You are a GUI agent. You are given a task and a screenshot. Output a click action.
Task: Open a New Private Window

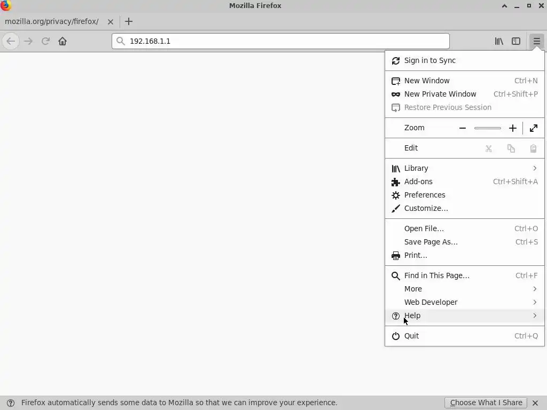(464, 94)
